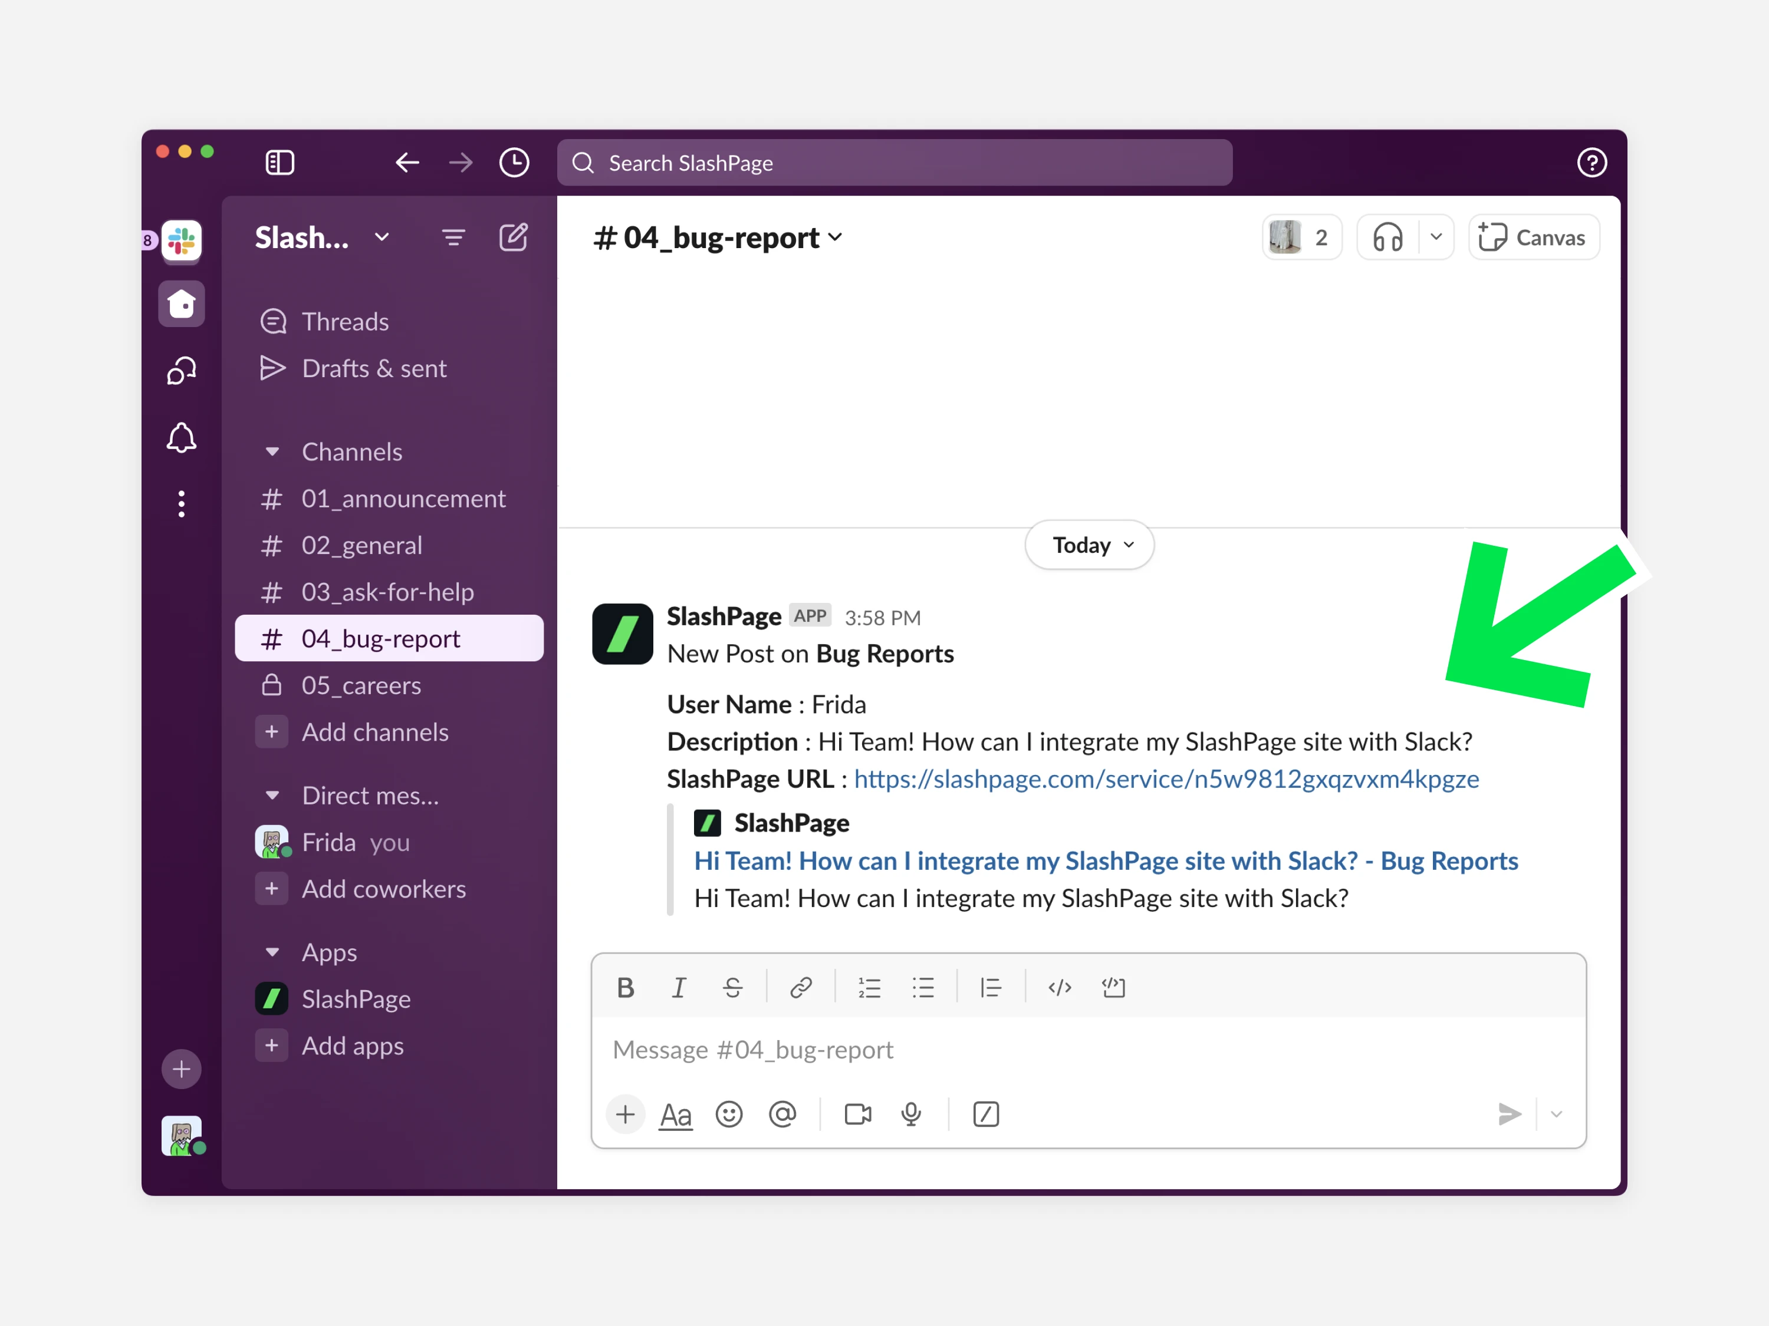Insert an ordered list
The width and height of the screenshot is (1769, 1326).
point(869,988)
